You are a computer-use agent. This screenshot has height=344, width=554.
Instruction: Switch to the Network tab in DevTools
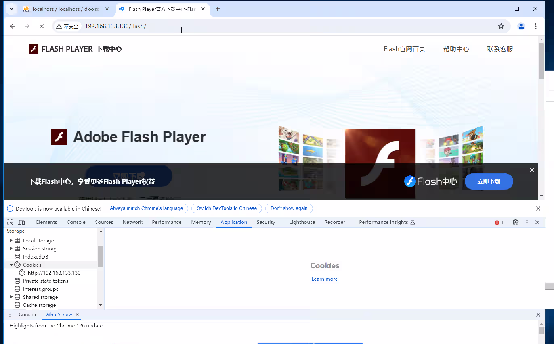(132, 222)
